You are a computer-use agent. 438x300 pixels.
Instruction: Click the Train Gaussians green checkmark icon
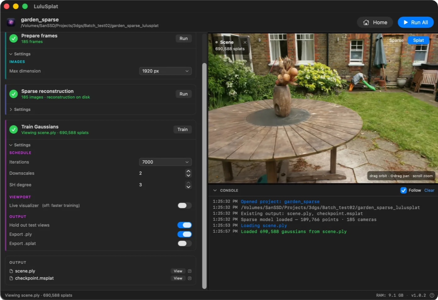14,129
